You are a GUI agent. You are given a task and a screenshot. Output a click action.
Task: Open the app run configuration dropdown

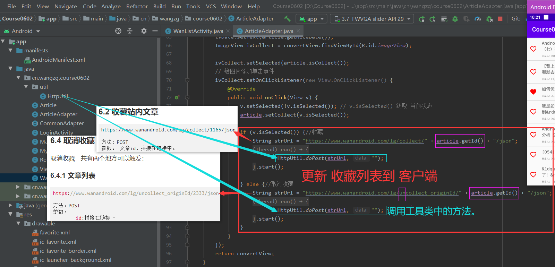coord(311,19)
